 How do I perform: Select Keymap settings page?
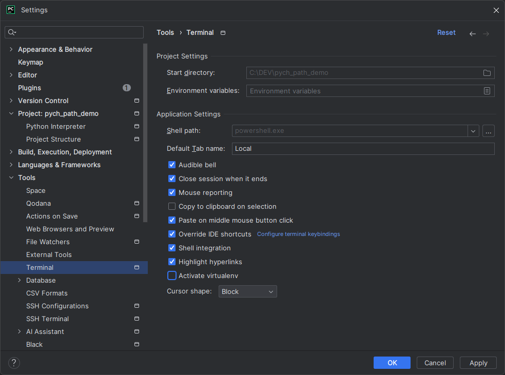[31, 62]
